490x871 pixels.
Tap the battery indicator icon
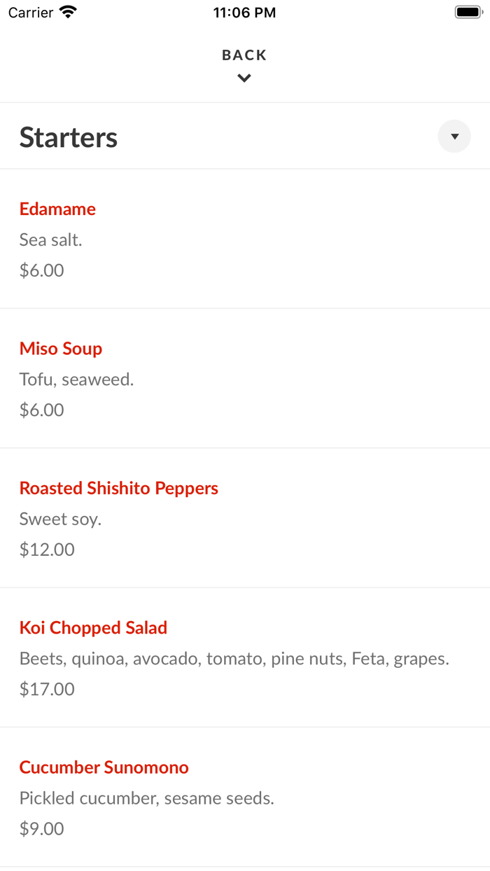pos(466,11)
